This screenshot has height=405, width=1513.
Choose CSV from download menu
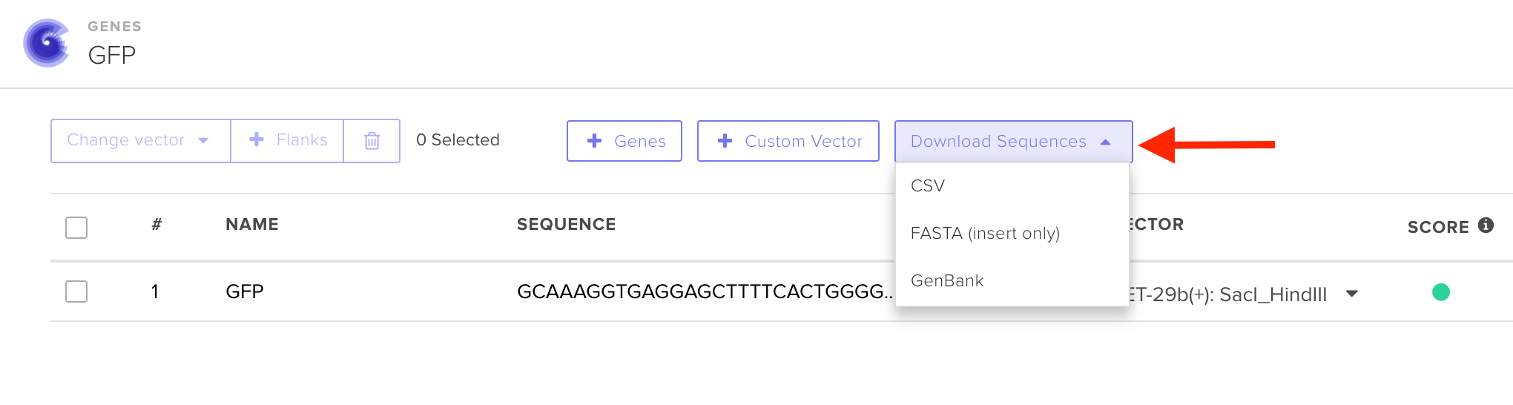click(x=928, y=185)
